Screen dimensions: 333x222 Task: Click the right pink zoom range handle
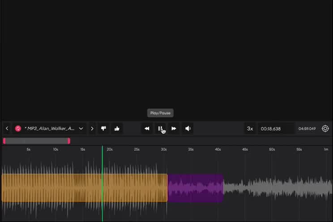[69, 141]
